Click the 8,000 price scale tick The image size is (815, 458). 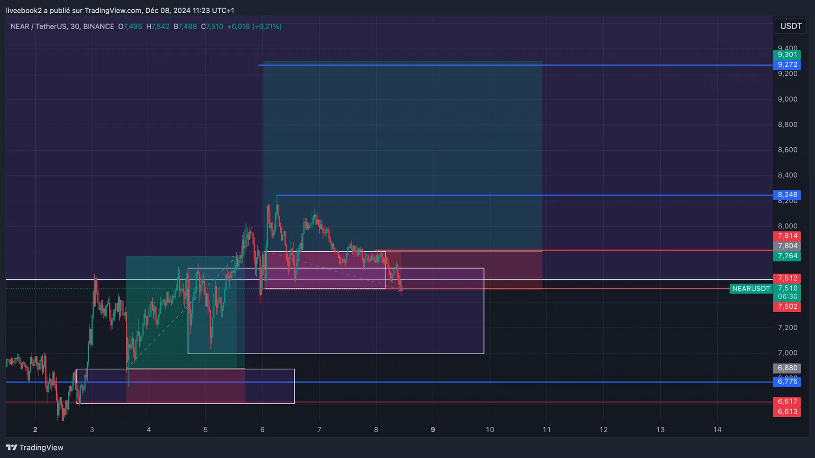click(787, 226)
